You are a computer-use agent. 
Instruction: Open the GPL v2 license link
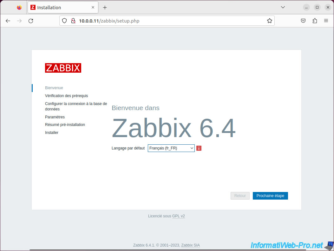(x=179, y=216)
